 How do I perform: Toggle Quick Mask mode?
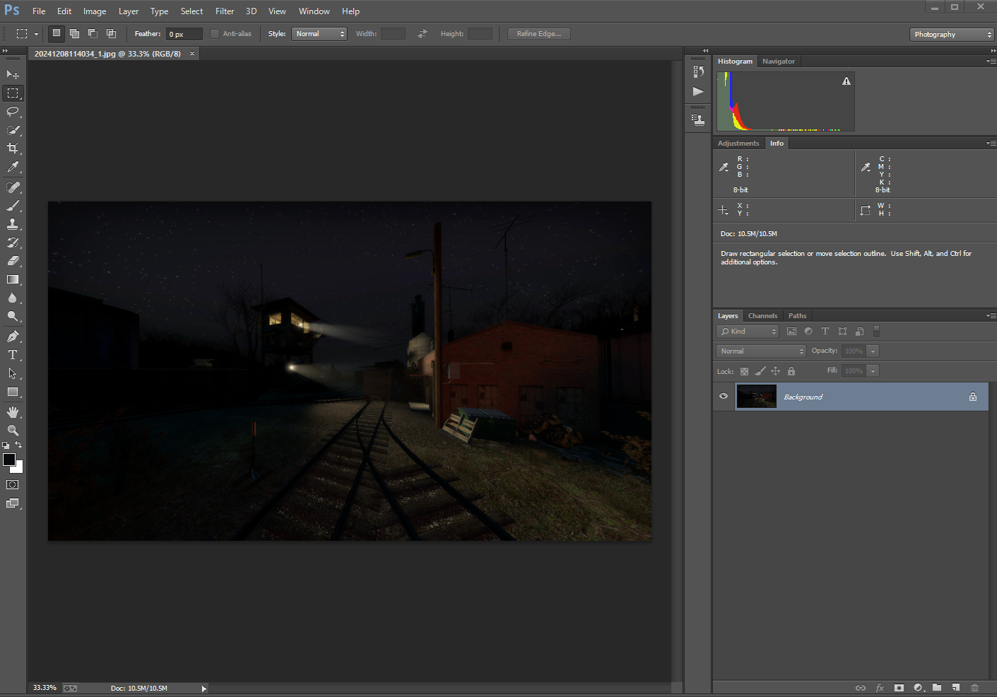pyautogui.click(x=13, y=485)
